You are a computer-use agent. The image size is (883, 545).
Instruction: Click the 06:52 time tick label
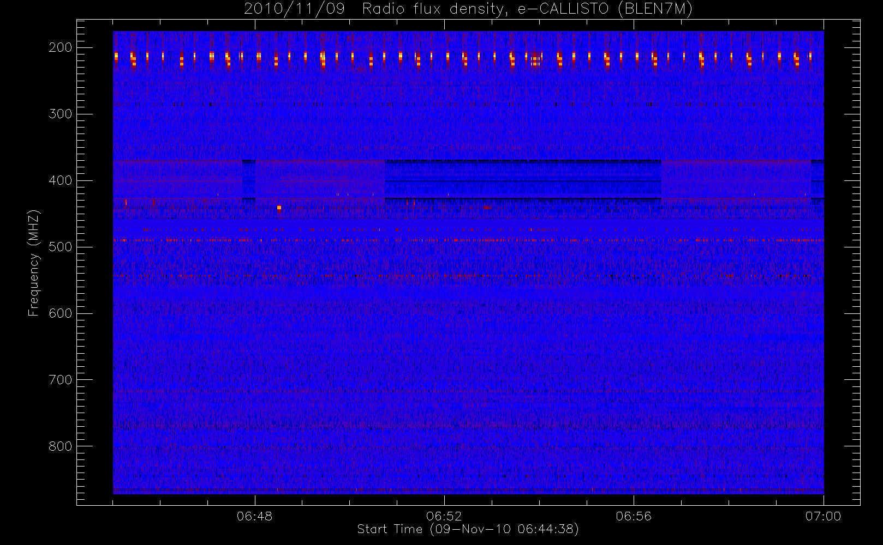pyautogui.click(x=444, y=516)
